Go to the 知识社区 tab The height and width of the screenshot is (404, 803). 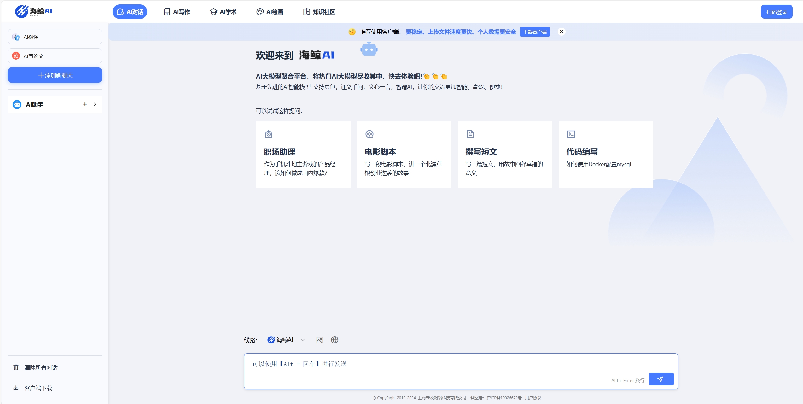[x=319, y=12]
